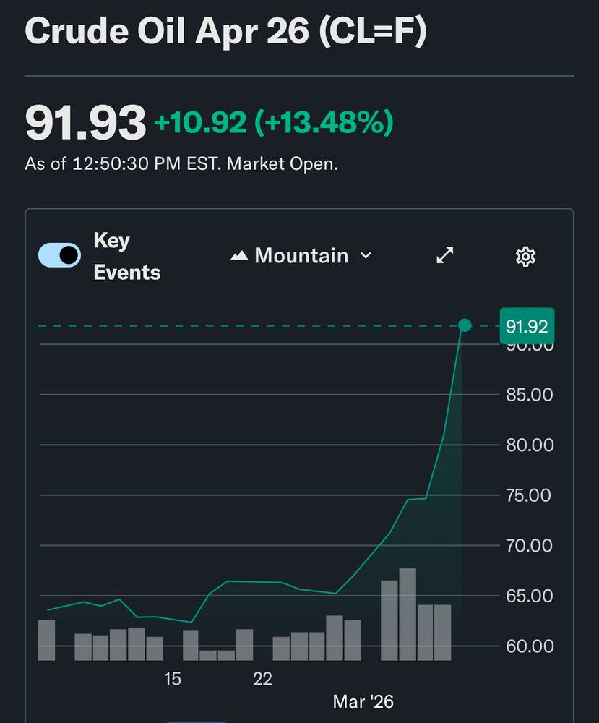Click the Key Events label text
The image size is (599, 723).
[126, 257]
